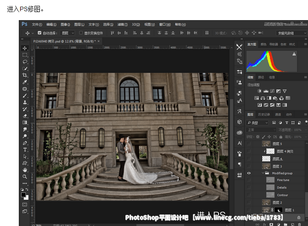Open the workspace switcher dropdown
The height and width of the screenshot is (226, 308).
coord(291,33)
